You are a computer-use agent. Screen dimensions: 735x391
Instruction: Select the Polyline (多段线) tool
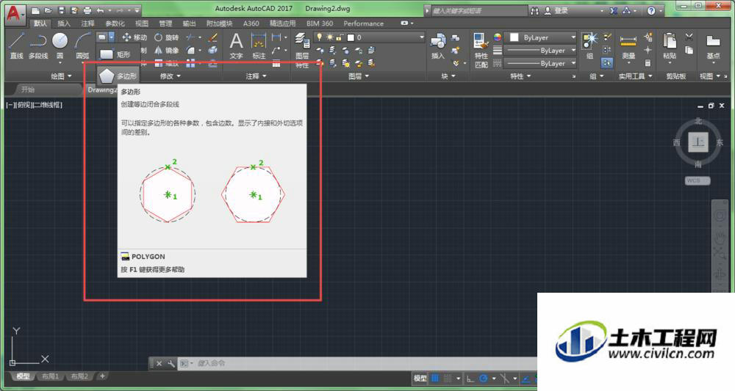(38, 45)
